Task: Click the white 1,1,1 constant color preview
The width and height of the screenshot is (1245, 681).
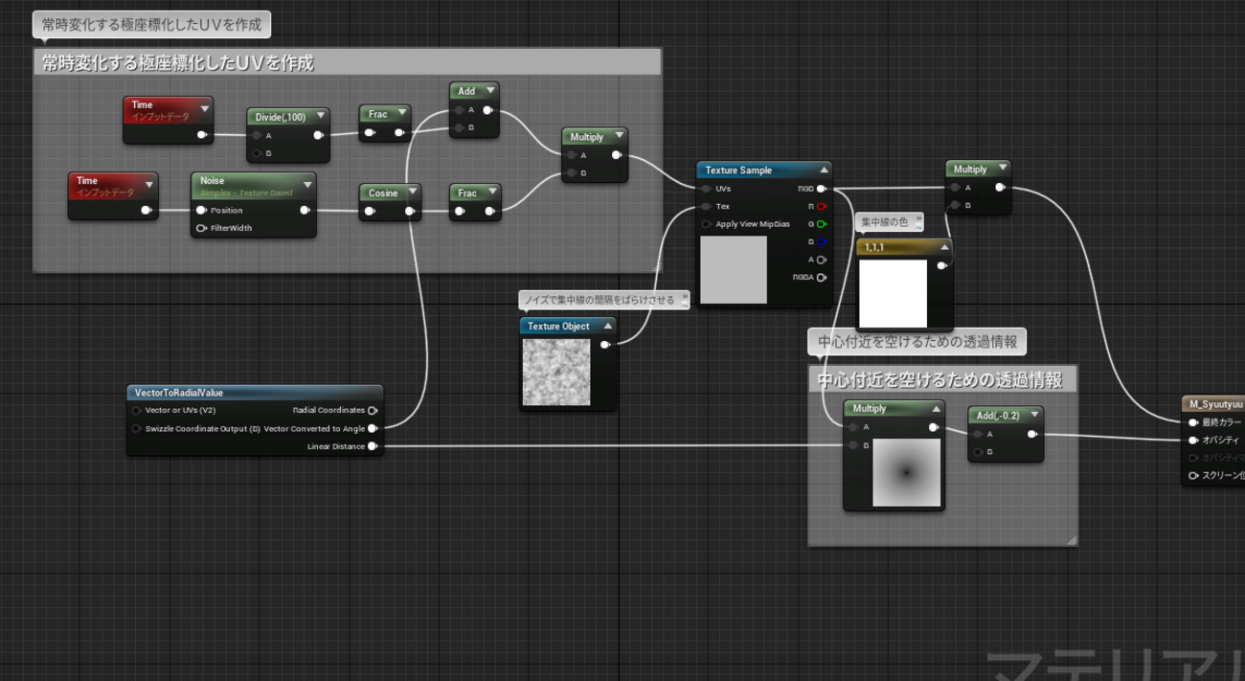Action: [893, 293]
